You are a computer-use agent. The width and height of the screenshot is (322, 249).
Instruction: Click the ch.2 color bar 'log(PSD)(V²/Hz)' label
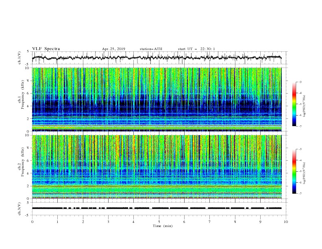coord(305,173)
